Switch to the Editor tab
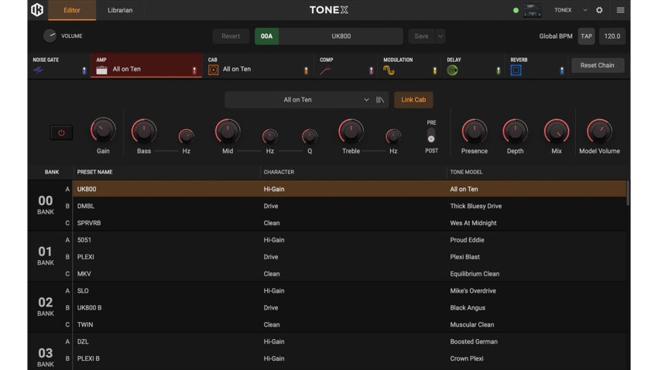Image resolution: width=658 pixels, height=370 pixels. 72,10
